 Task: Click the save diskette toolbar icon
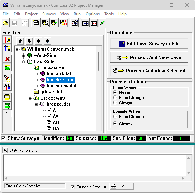click(14, 23)
